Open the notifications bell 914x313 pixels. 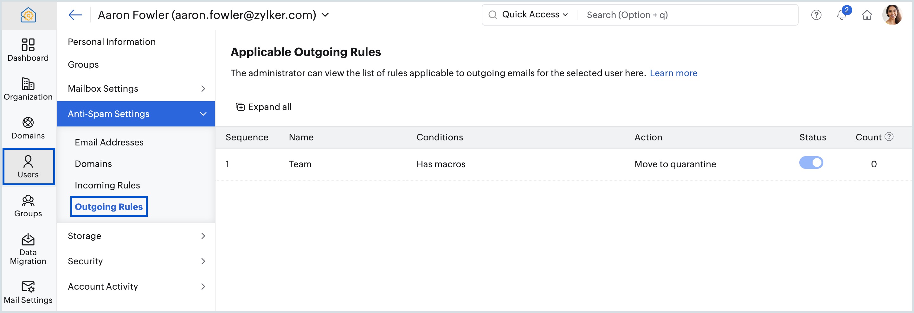pos(842,15)
